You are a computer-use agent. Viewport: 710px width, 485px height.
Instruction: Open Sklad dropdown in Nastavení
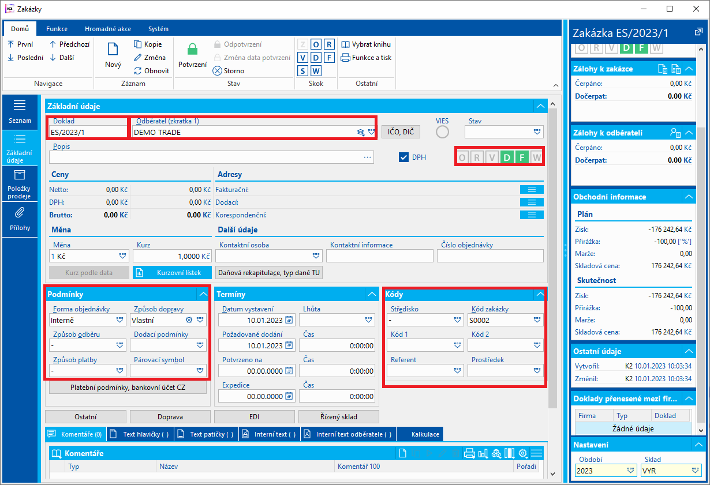point(696,471)
